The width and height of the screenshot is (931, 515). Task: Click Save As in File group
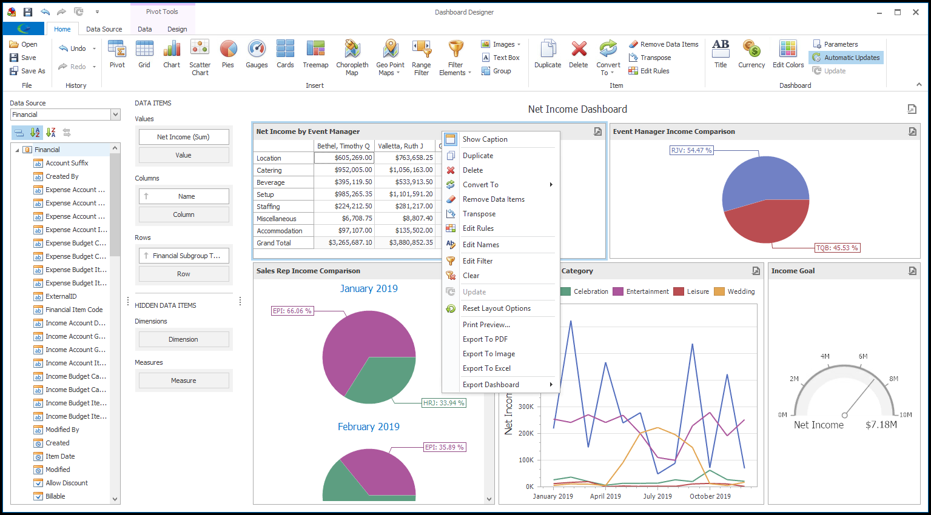coord(27,71)
